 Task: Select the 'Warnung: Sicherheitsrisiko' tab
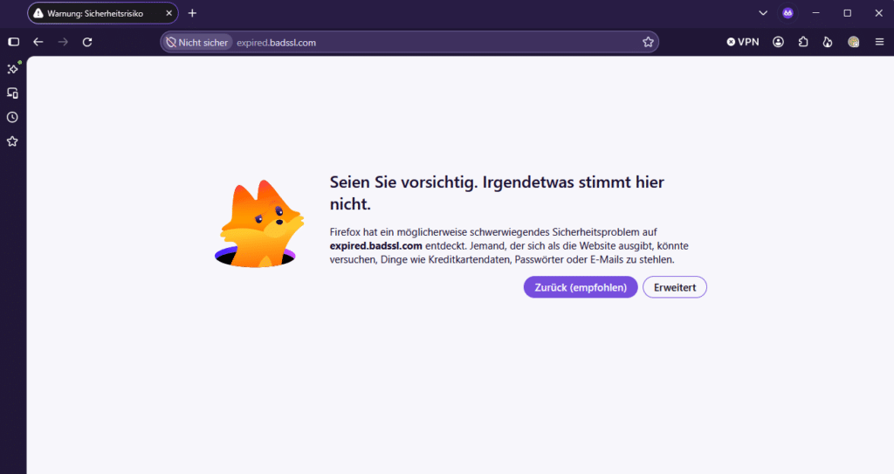point(103,13)
